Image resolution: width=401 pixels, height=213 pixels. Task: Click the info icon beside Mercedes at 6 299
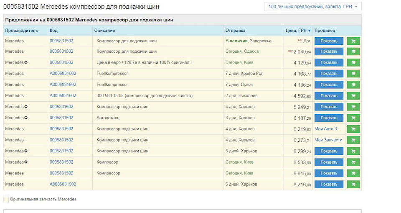tap(26, 151)
